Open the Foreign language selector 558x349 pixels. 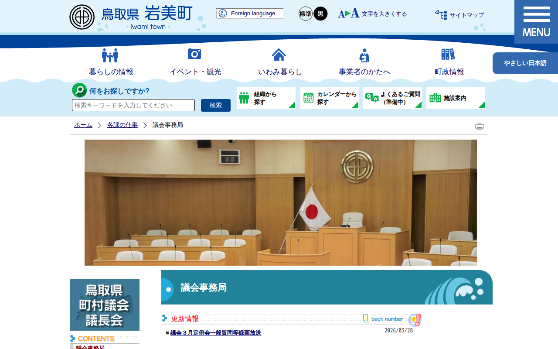(x=249, y=14)
